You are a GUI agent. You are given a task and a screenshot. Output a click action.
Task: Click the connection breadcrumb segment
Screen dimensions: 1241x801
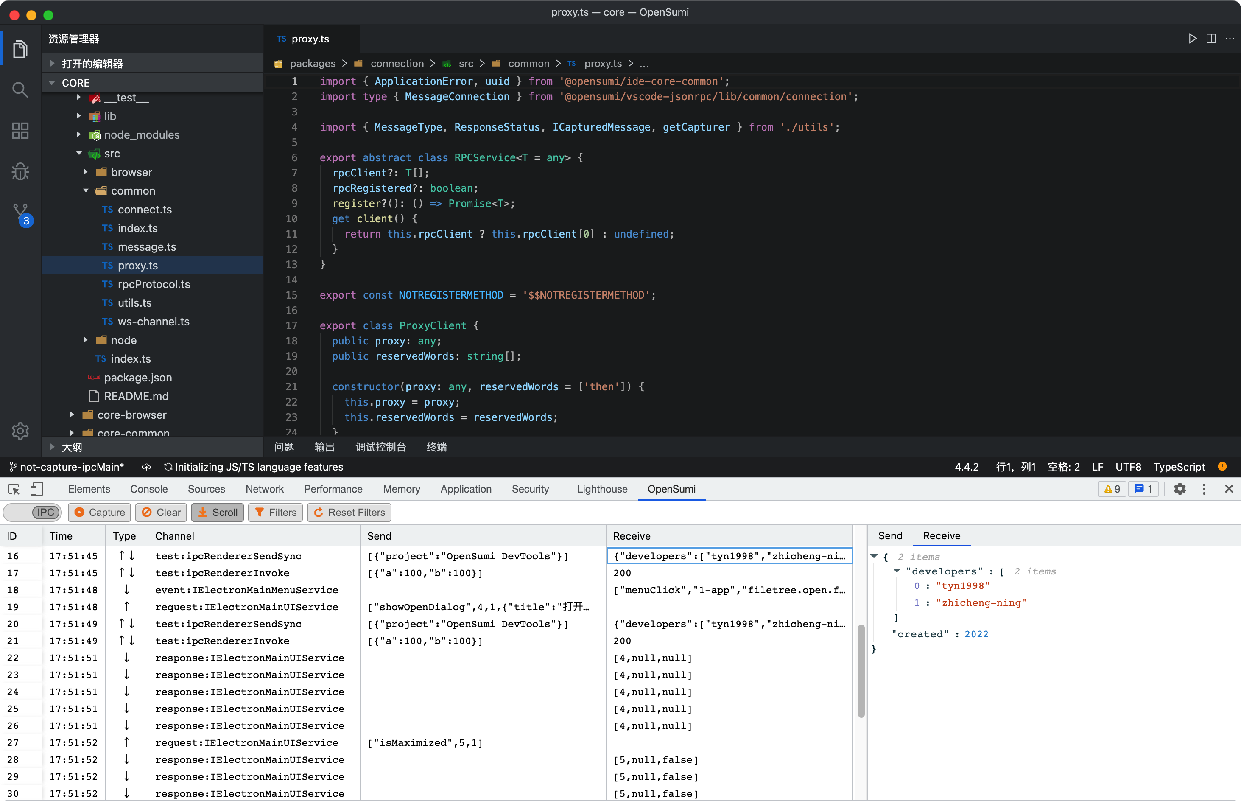point(397,64)
